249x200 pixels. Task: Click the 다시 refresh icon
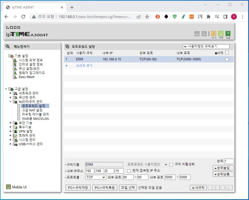click(214, 33)
